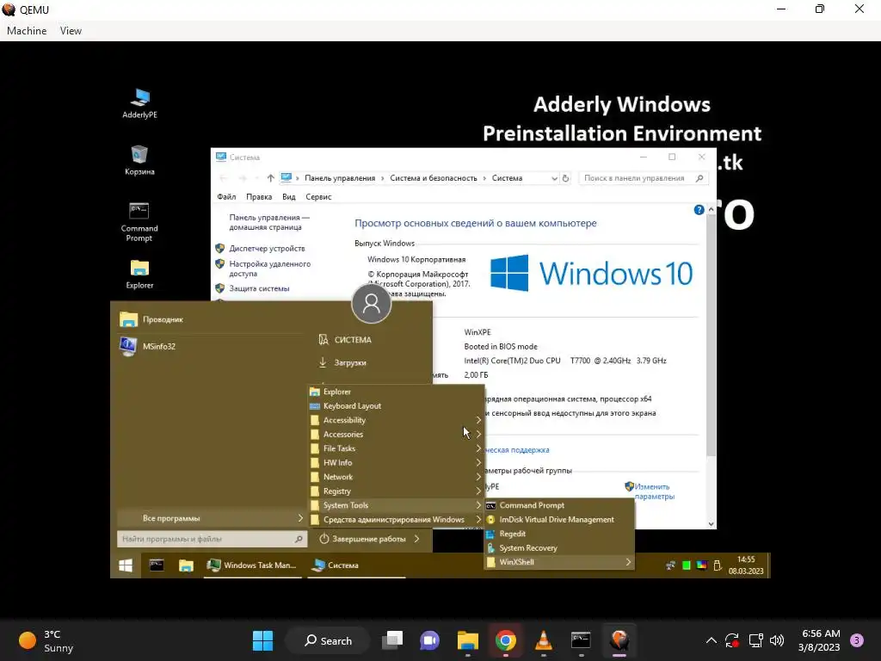Open Вид menu in Система window
Viewport: 881px width, 661px height.
289,197
